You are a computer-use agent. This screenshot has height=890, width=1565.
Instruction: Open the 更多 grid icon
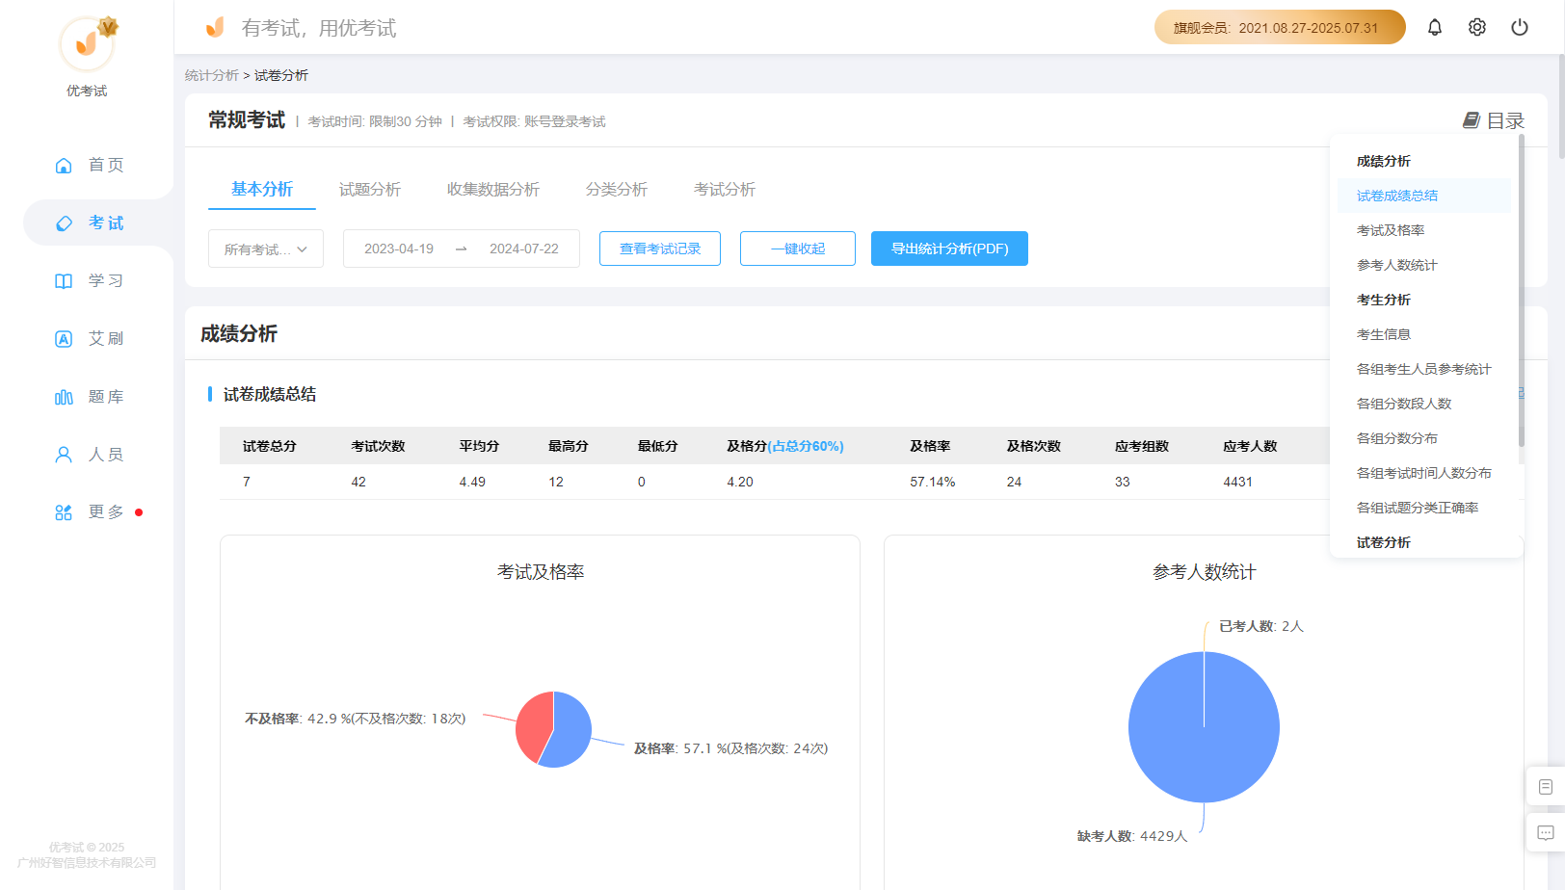[64, 512]
